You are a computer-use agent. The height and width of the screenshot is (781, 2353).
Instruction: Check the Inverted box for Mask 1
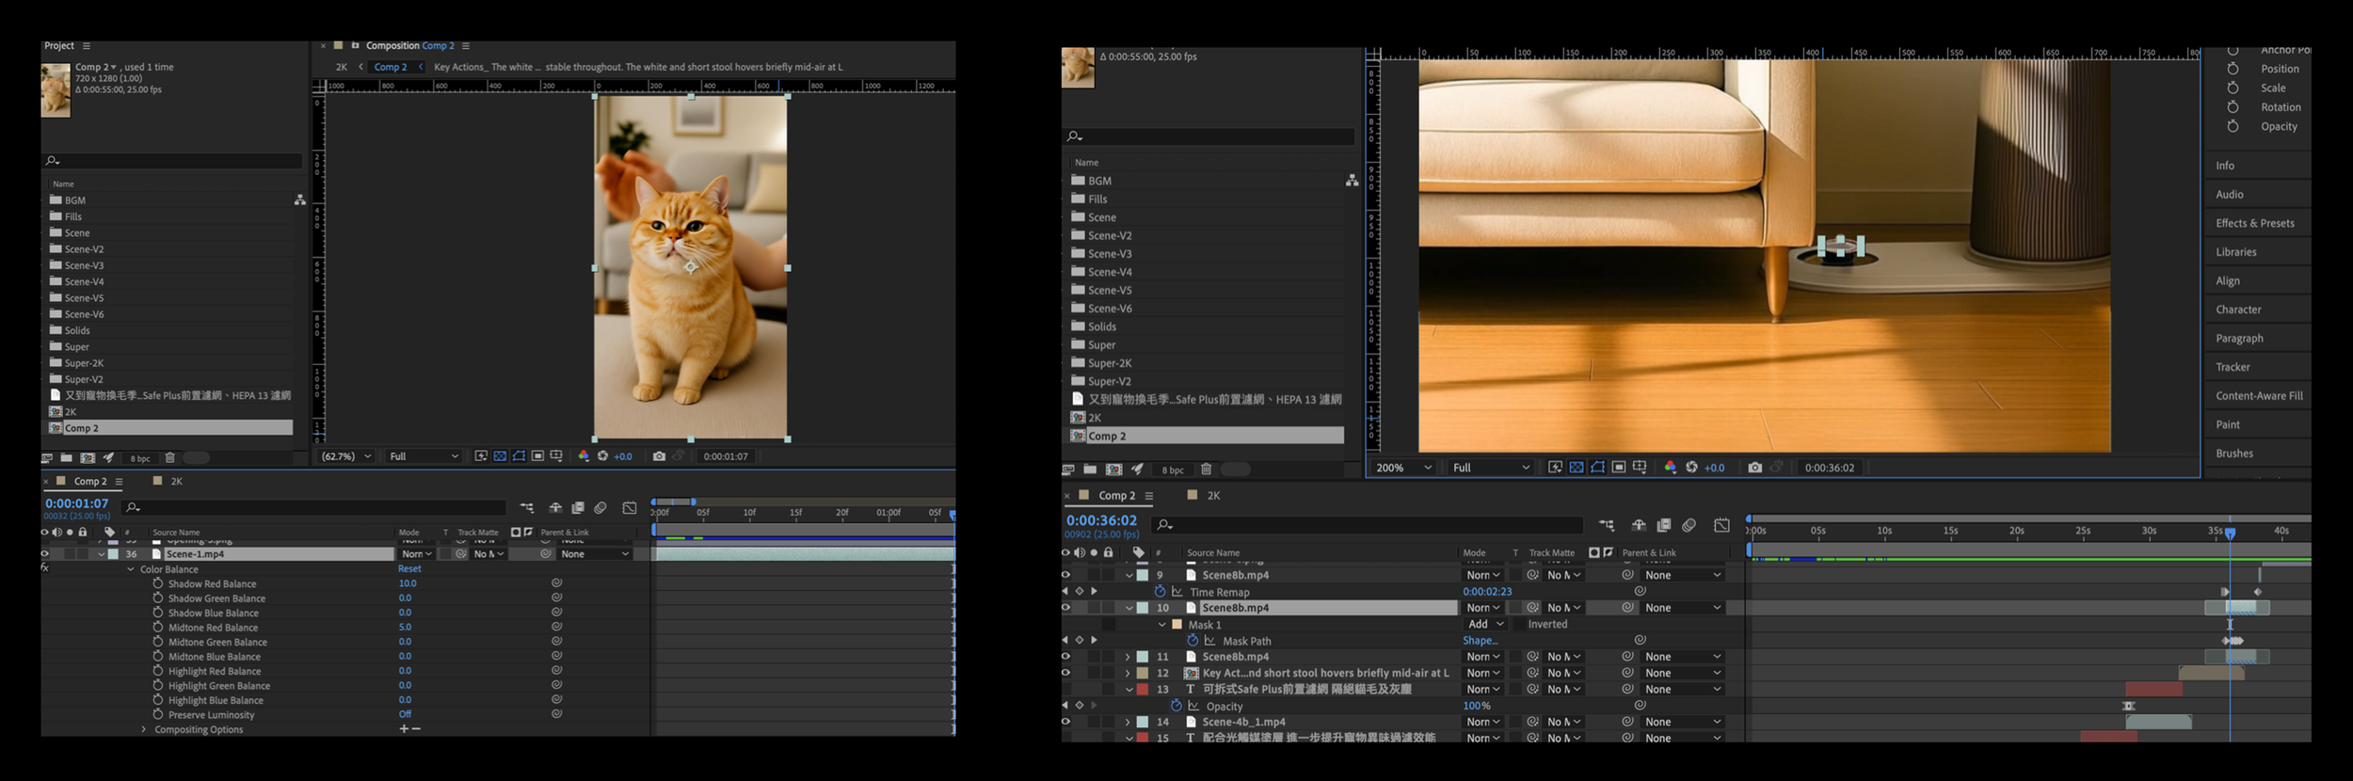(1519, 625)
